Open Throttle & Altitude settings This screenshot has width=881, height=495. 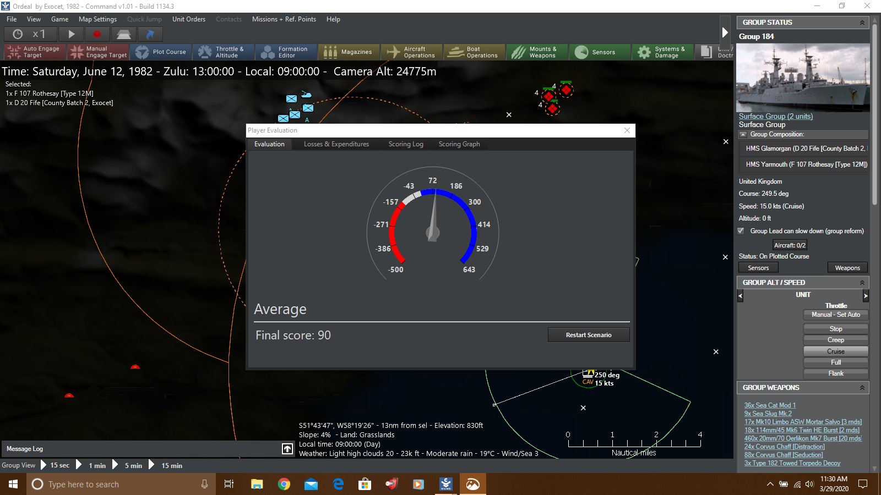point(224,52)
